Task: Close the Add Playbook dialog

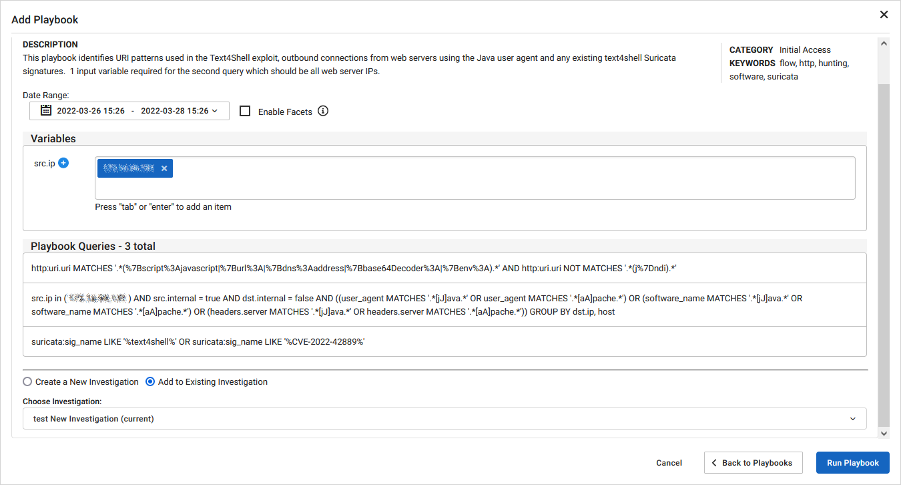Action: point(884,14)
